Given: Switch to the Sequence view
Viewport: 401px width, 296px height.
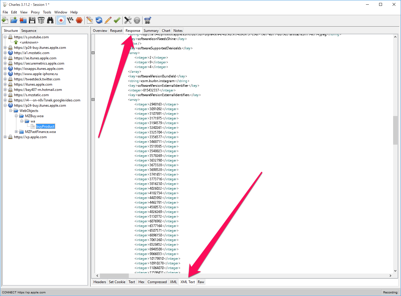Looking at the screenshot, I should (29, 31).
